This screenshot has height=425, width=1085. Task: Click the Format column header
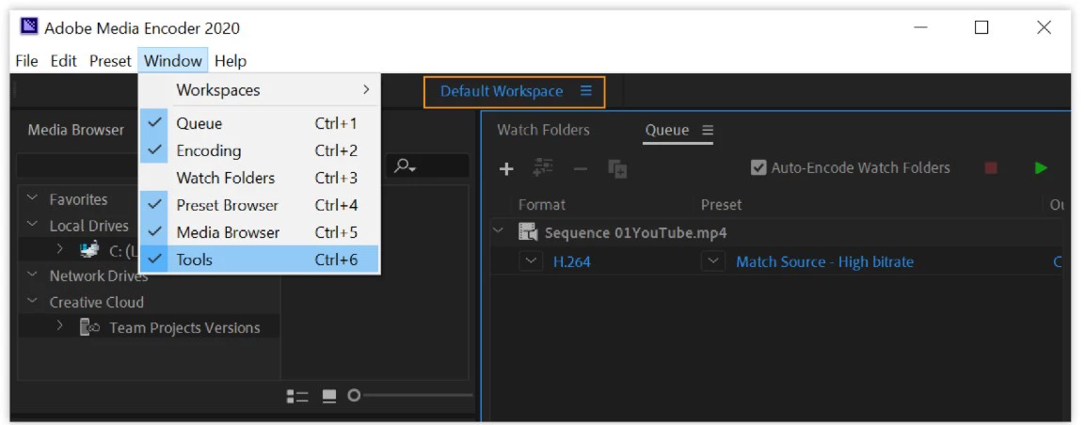coord(542,205)
